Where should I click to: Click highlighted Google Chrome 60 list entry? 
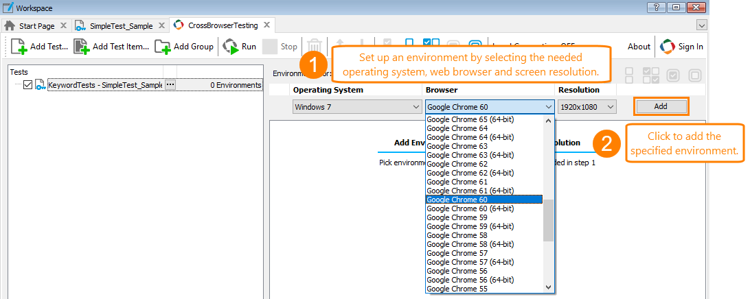[484, 200]
